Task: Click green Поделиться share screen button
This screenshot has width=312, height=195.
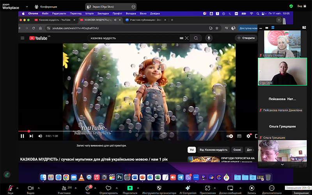Action: point(130,188)
